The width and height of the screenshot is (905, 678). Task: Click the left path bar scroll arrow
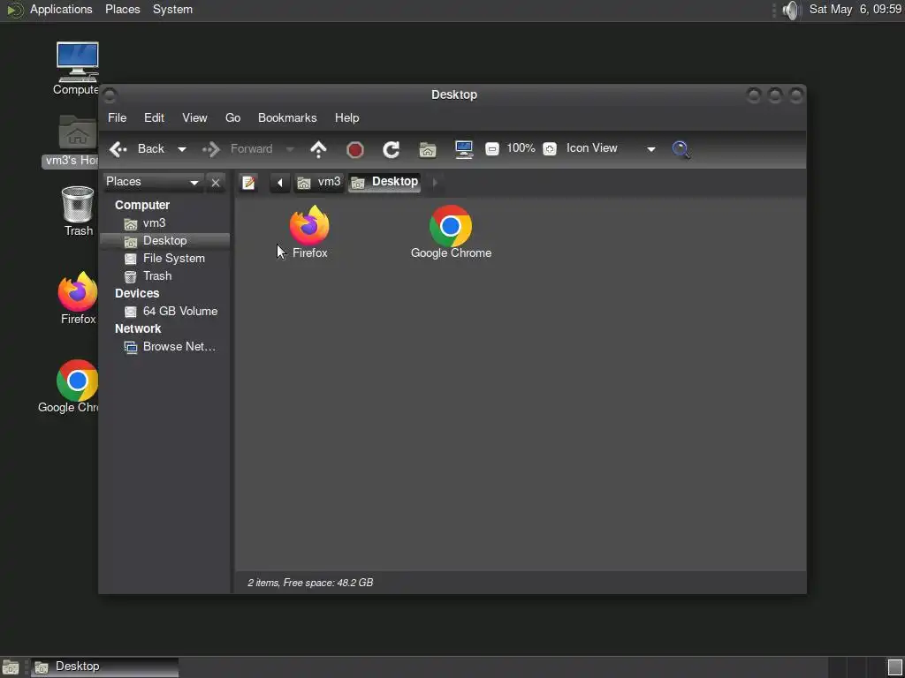point(280,183)
